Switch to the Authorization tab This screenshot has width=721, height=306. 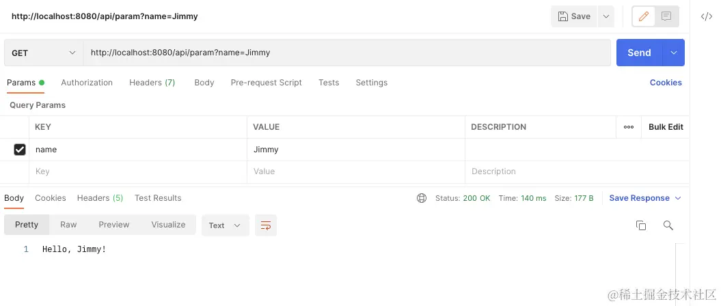coord(87,83)
